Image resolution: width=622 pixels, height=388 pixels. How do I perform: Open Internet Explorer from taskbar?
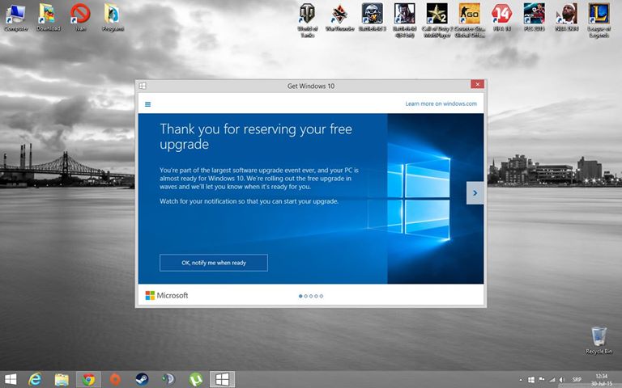[x=35, y=379]
